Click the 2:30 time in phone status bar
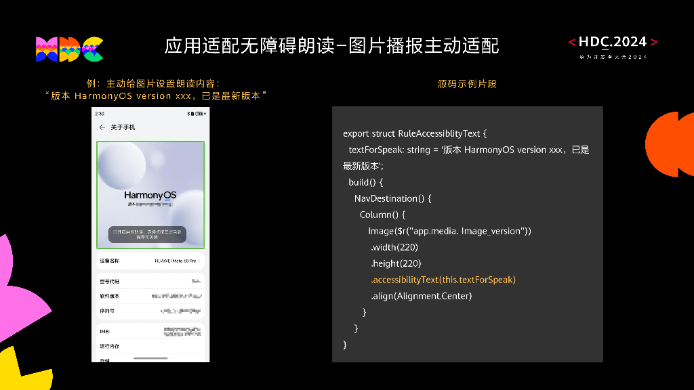Image resolution: width=694 pixels, height=390 pixels. click(x=100, y=114)
